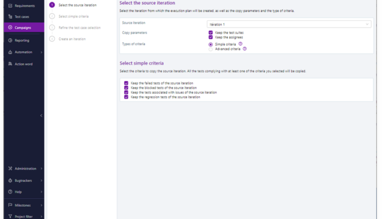This screenshot has height=219, width=389.
Task: Expand the Automation submenu arrow
Action: click(41, 52)
